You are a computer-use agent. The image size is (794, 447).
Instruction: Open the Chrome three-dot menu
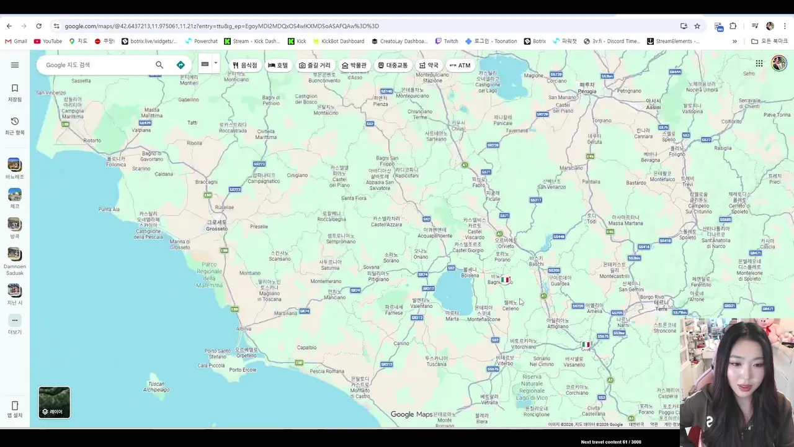[x=785, y=26]
